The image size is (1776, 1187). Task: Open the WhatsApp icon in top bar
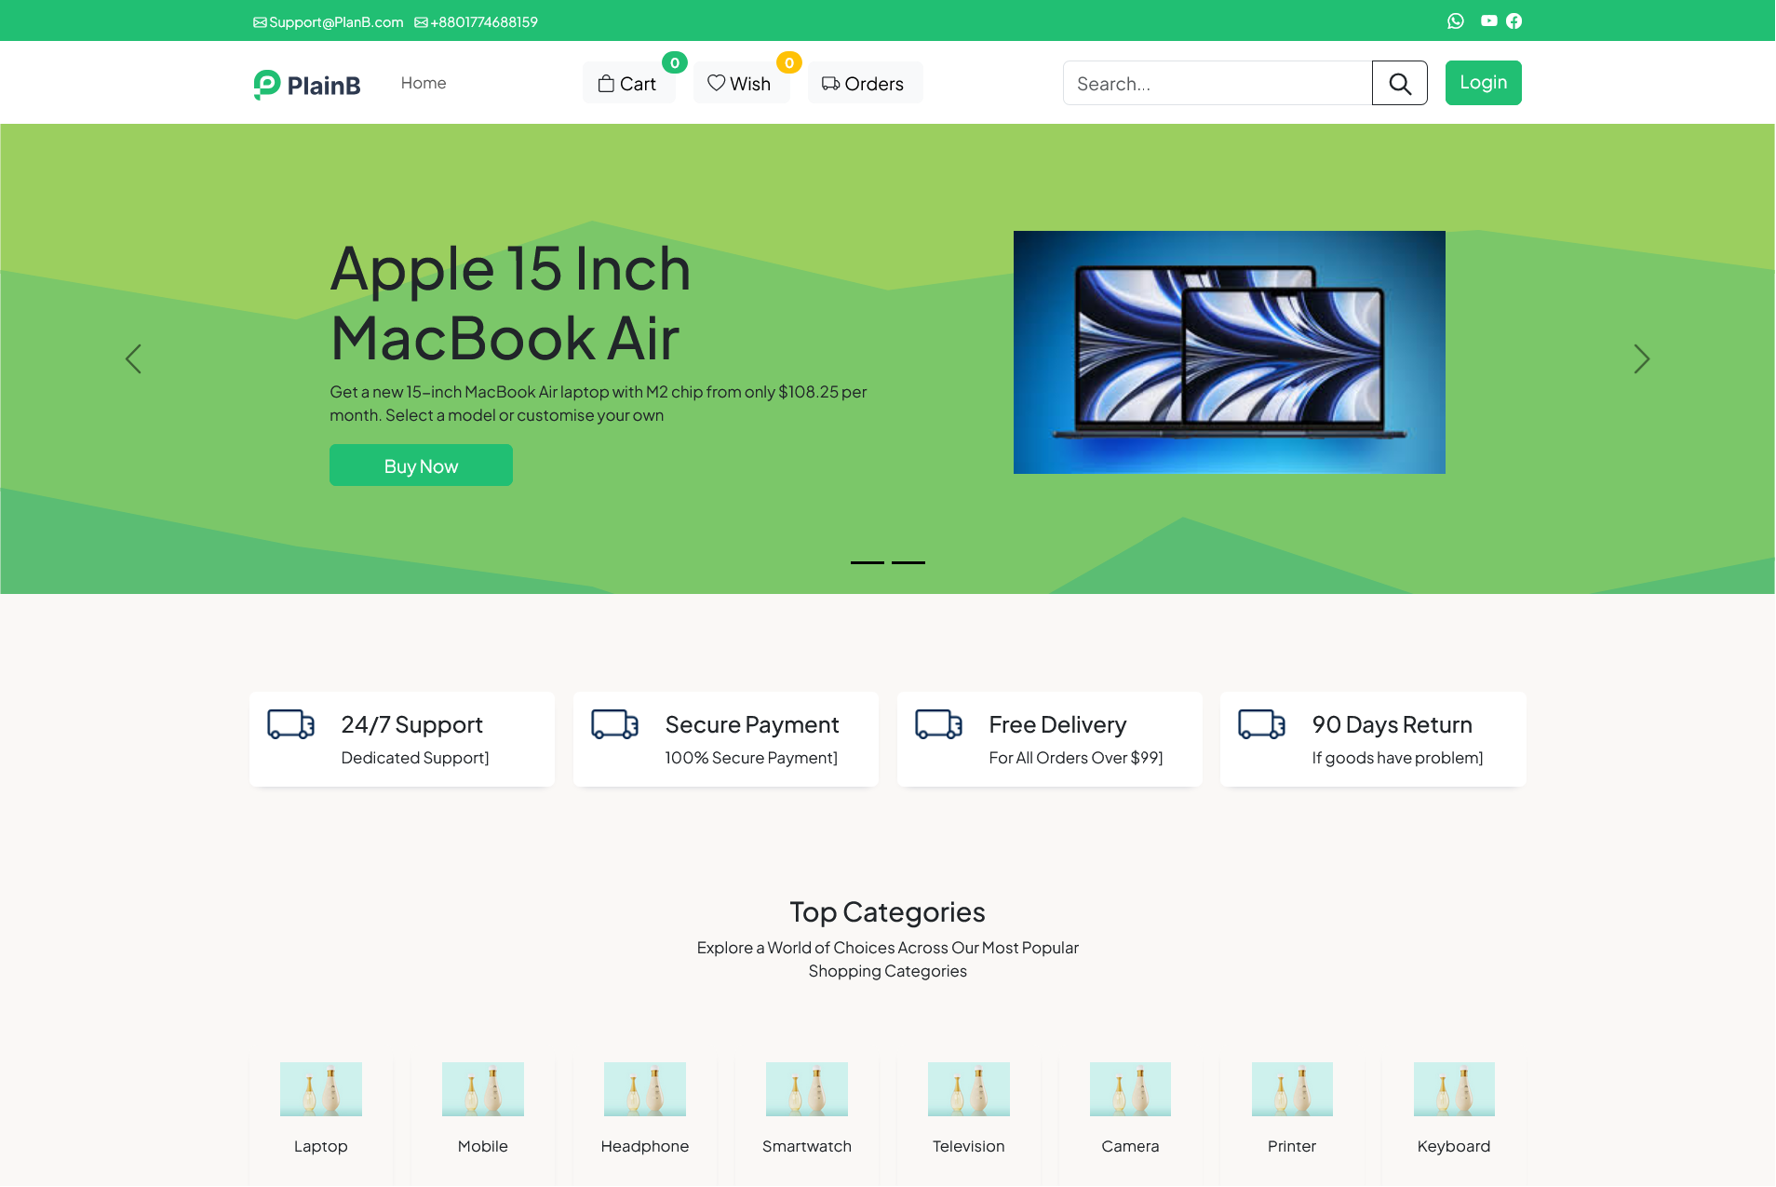click(x=1456, y=21)
